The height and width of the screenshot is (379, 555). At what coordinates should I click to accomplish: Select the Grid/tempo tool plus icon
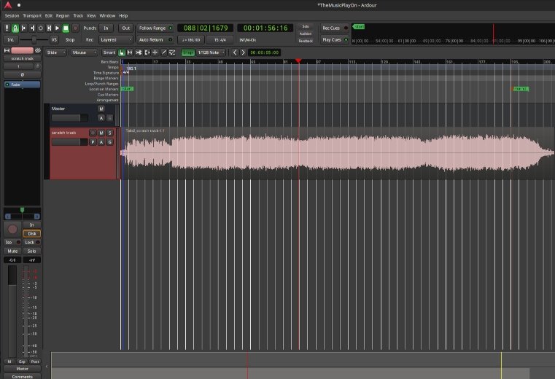click(155, 52)
